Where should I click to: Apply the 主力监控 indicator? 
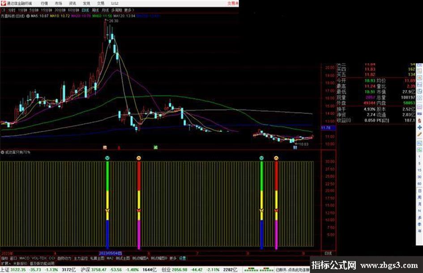coord(81,258)
